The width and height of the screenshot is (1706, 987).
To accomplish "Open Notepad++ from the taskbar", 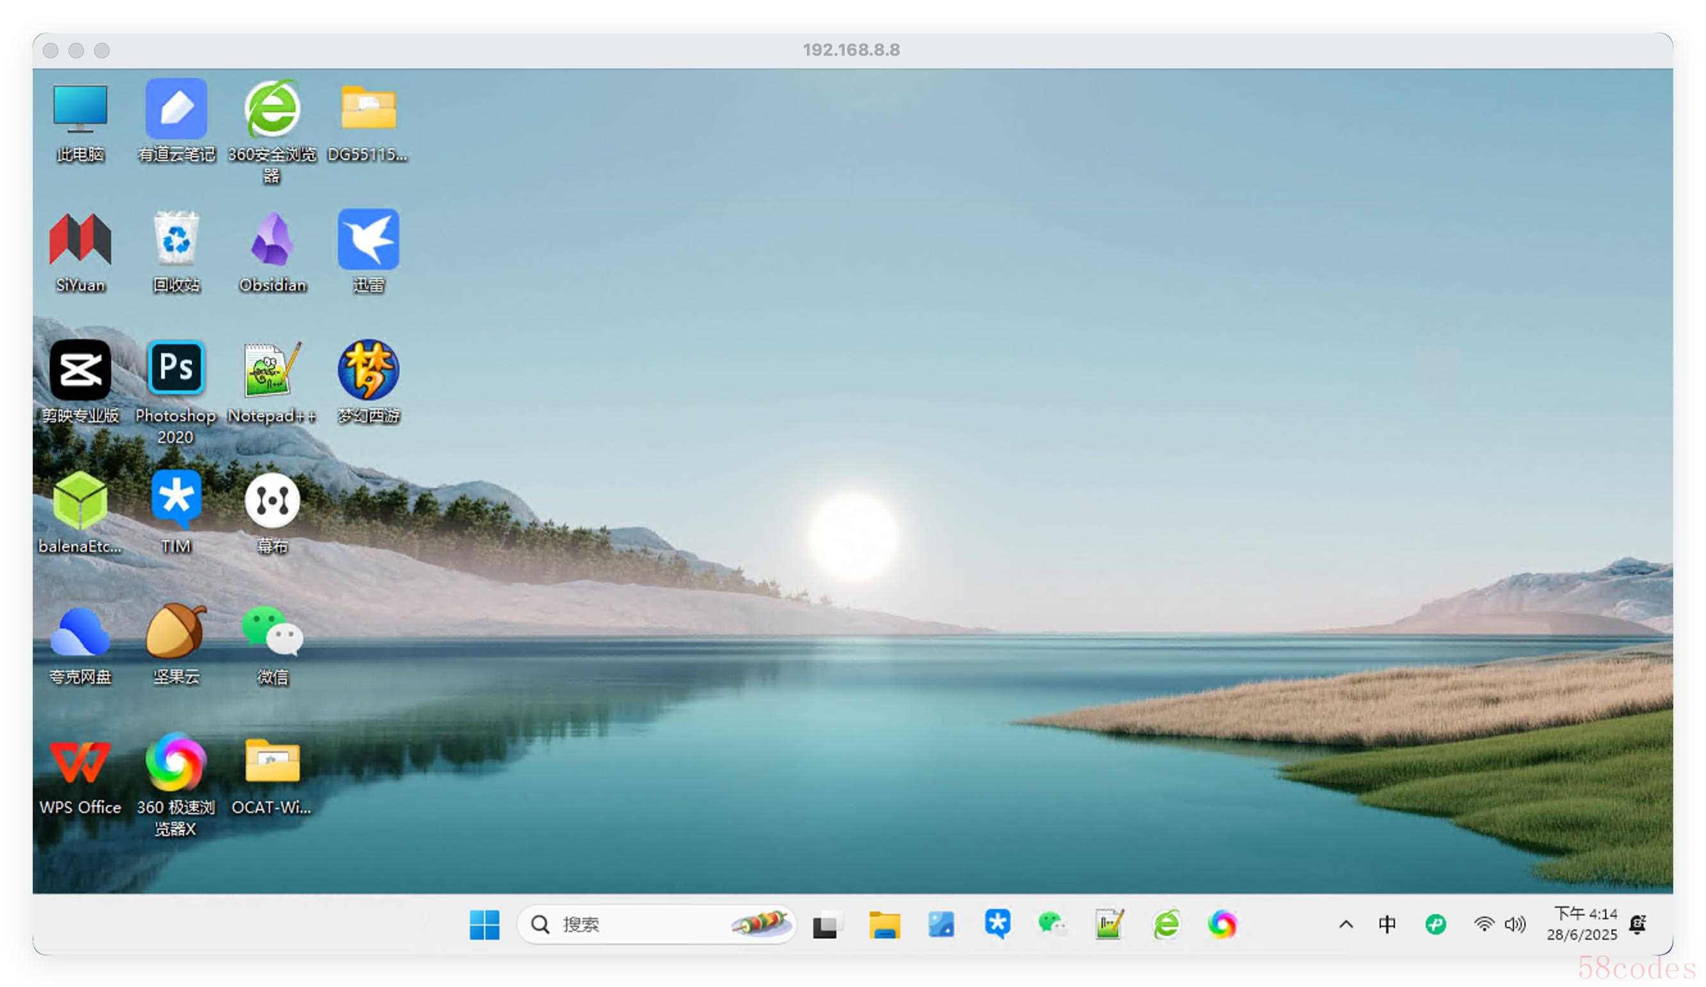I will (1109, 924).
